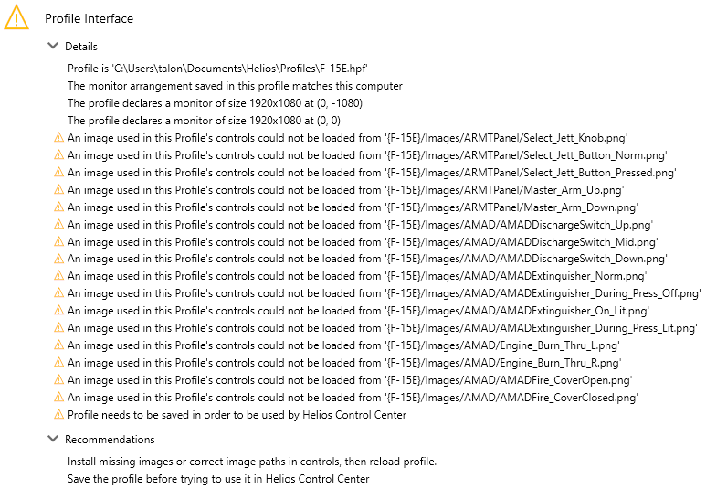Click the 'Save the profile before trying' recommendation
706x489 pixels.
218,479
